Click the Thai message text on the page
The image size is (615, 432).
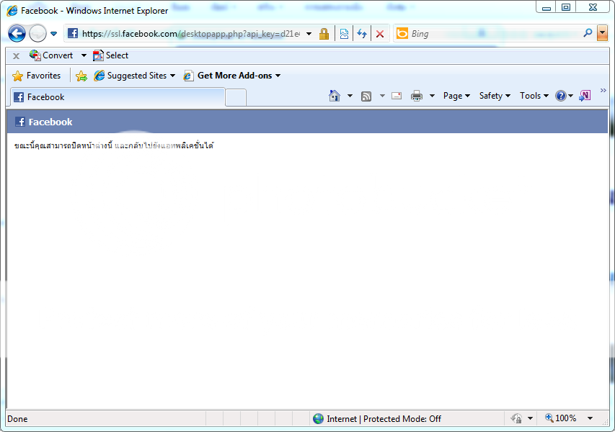(x=114, y=145)
